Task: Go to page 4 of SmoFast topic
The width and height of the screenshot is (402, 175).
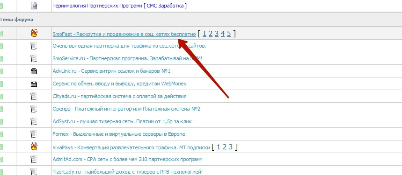Action: 223,34
